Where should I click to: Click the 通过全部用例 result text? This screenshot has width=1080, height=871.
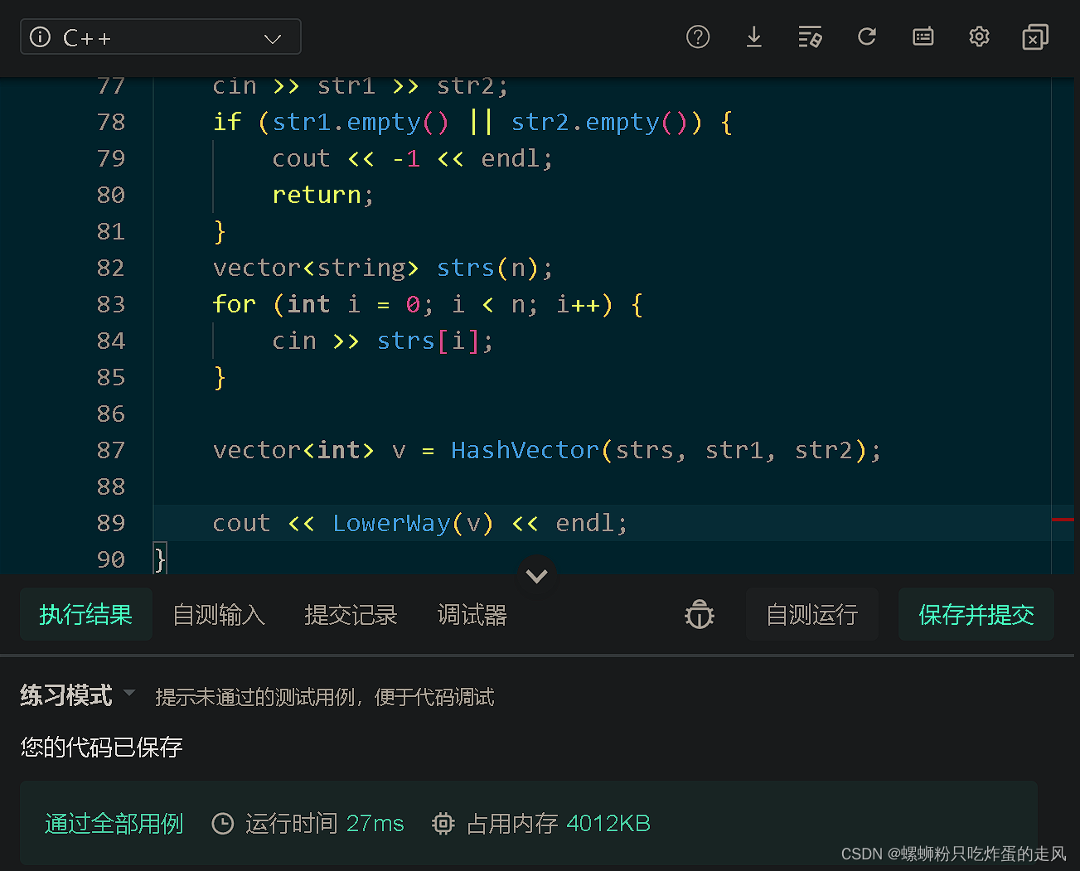pos(114,823)
